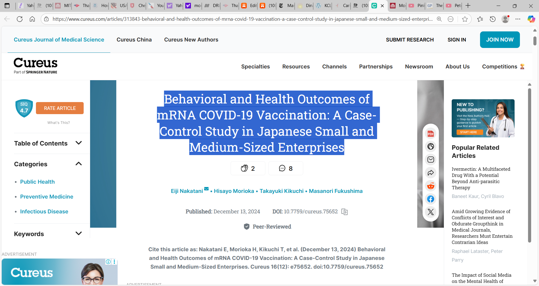Screen dimensions: 539x286
Task: Refresh the browser page
Action: (x=20, y=19)
